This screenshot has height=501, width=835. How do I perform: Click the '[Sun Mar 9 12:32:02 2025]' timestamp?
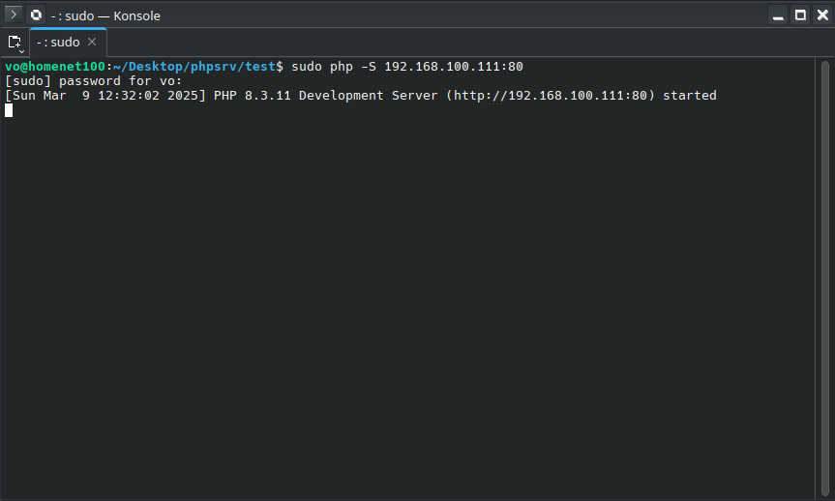(x=104, y=96)
